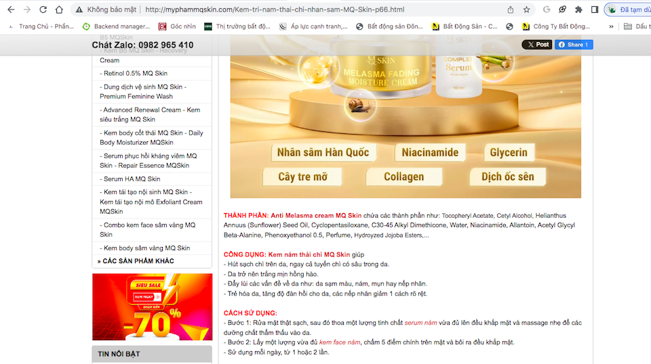Open Góc nhìn bookmark
651x364 pixels.
click(177, 26)
